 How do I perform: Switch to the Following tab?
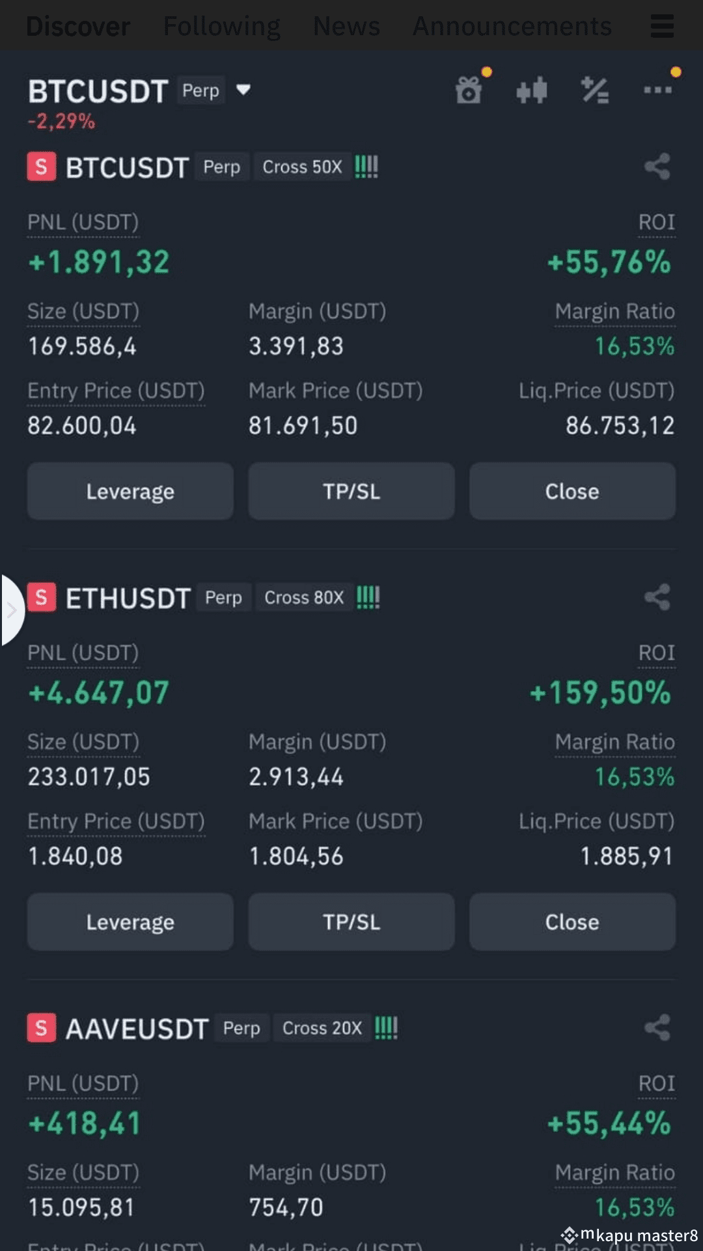click(221, 26)
